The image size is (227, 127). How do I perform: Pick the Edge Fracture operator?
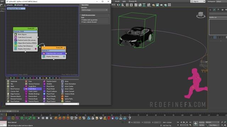(x=15, y=94)
